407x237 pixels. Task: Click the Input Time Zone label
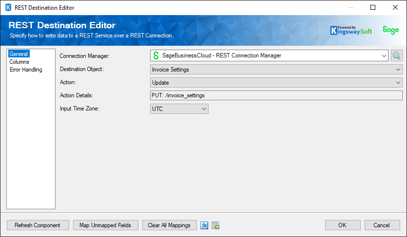tap(79, 109)
